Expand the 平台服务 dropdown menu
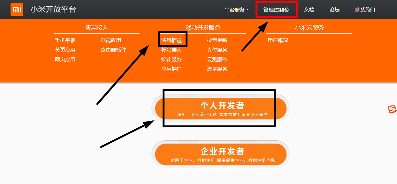This screenshot has height=184, width=397. (x=236, y=10)
